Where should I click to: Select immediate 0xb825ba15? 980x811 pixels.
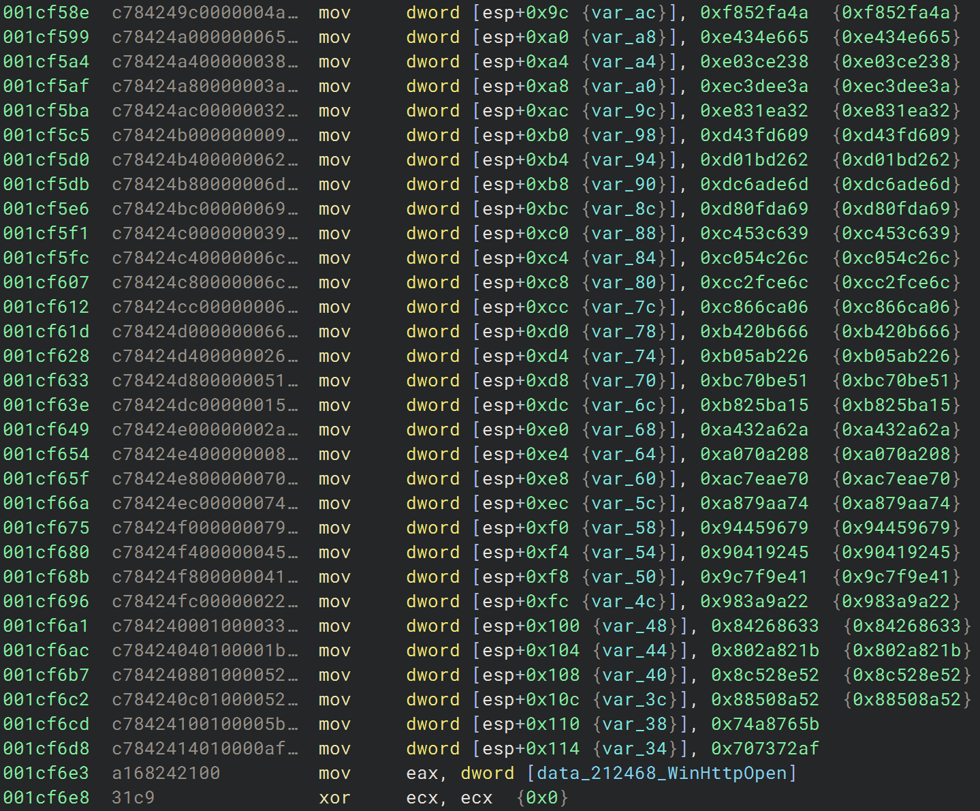755,405
